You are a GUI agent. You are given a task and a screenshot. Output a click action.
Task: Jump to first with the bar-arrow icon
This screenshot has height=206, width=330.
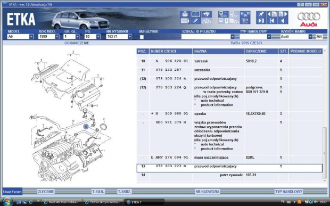[272, 21]
